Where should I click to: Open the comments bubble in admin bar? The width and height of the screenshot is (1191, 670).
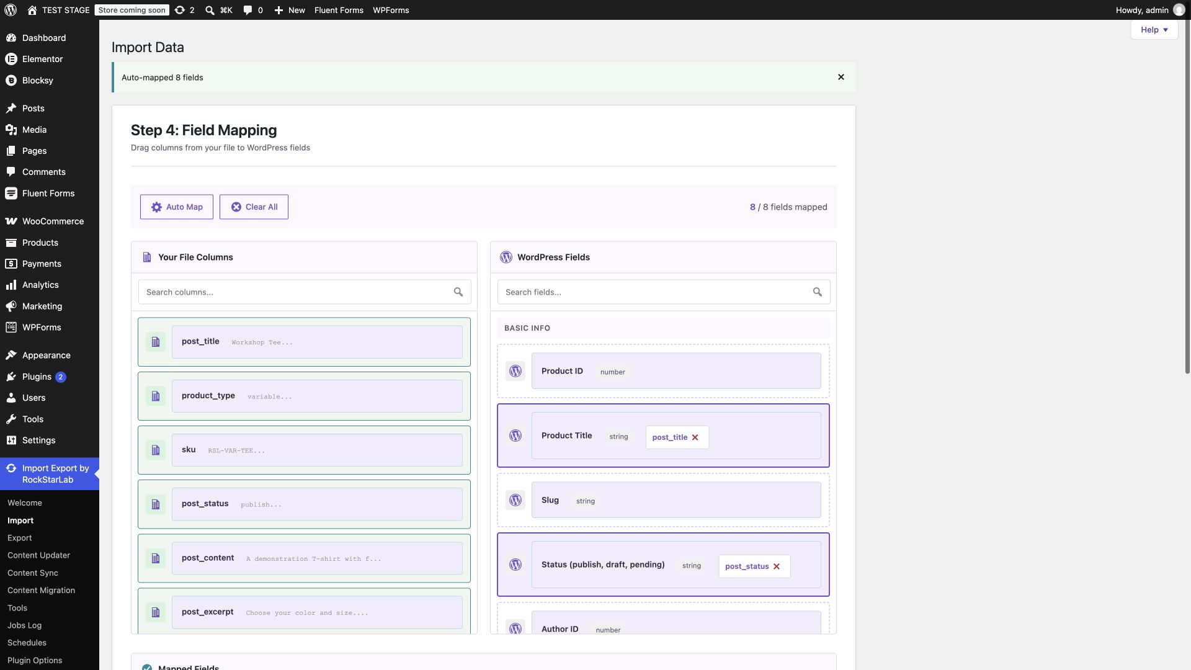click(x=252, y=10)
